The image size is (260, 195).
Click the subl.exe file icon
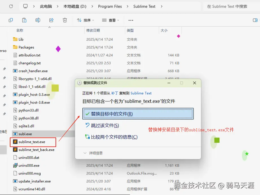pos(15,134)
